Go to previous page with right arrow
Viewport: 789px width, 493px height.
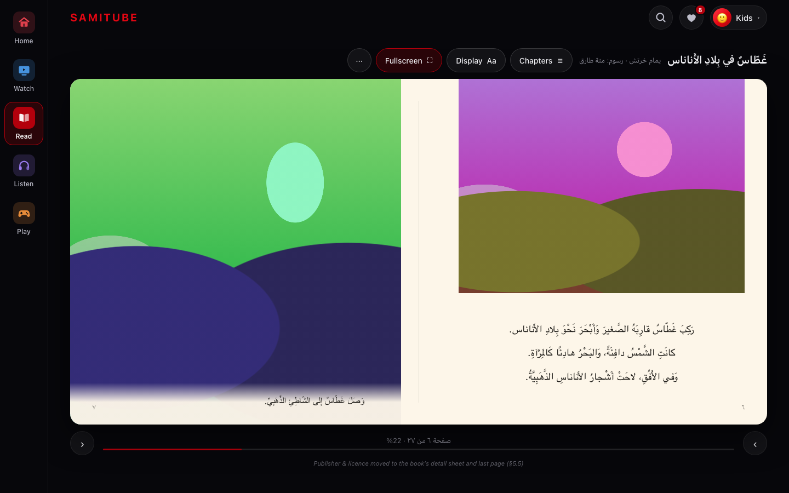tap(755, 444)
